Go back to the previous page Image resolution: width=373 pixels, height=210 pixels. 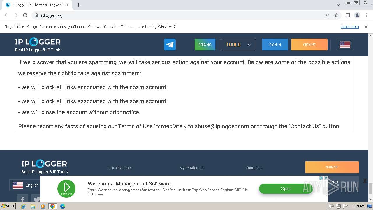(x=6, y=15)
